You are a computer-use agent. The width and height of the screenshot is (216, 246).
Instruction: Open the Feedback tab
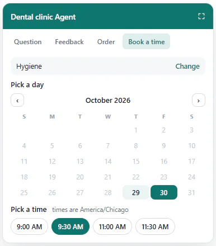(69, 41)
